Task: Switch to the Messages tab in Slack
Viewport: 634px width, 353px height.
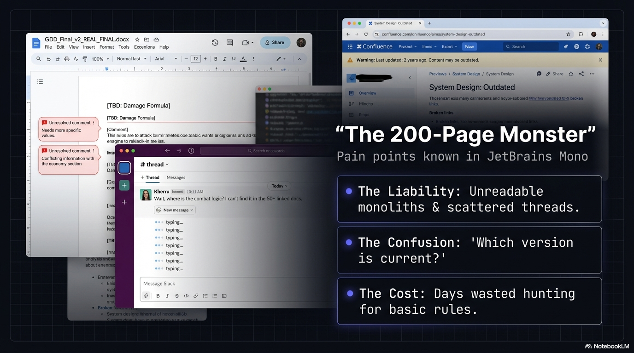Action: click(x=176, y=177)
